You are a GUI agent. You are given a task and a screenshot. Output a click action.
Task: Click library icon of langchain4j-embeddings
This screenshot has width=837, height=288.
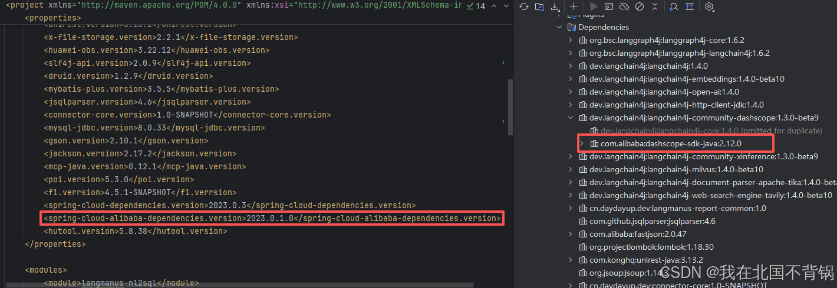click(583, 79)
